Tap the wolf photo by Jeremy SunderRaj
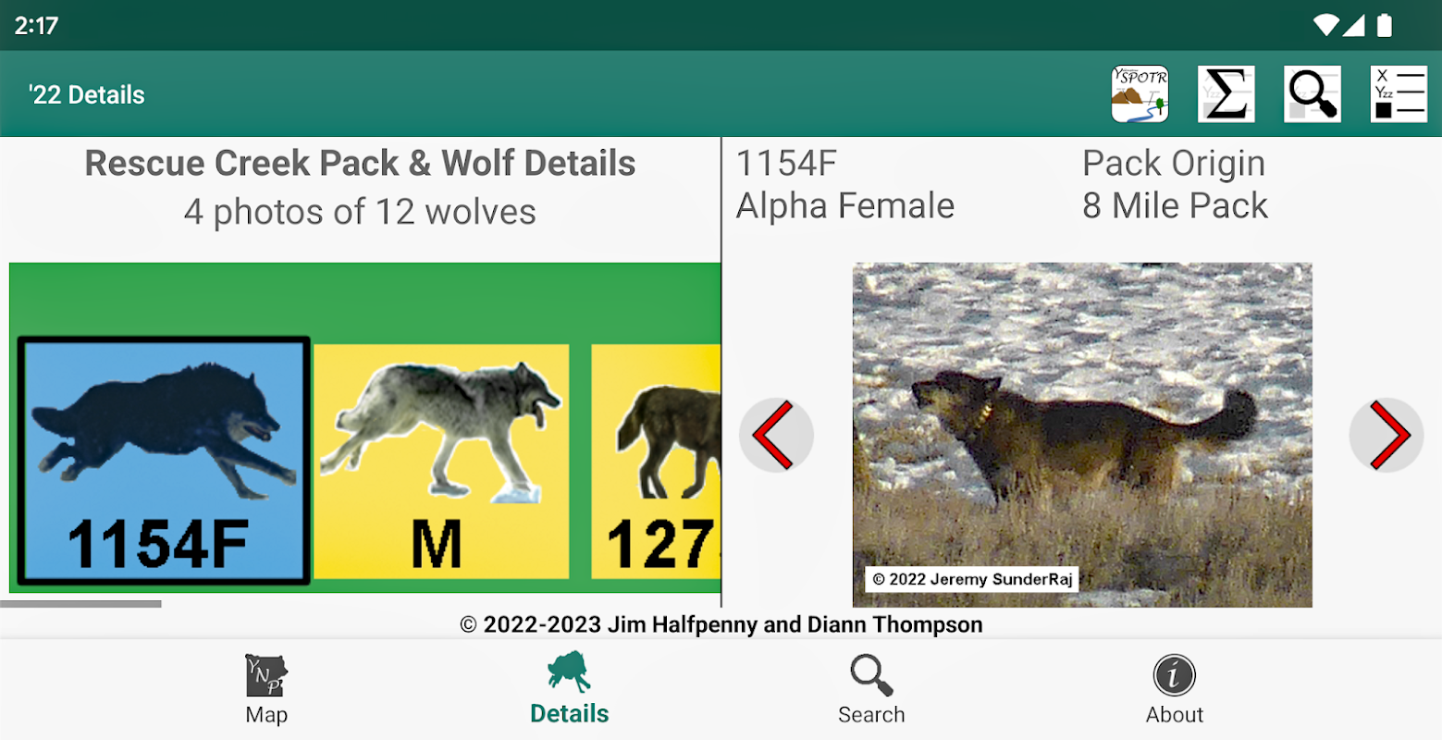Viewport: 1442px width, 740px height. click(x=1082, y=435)
